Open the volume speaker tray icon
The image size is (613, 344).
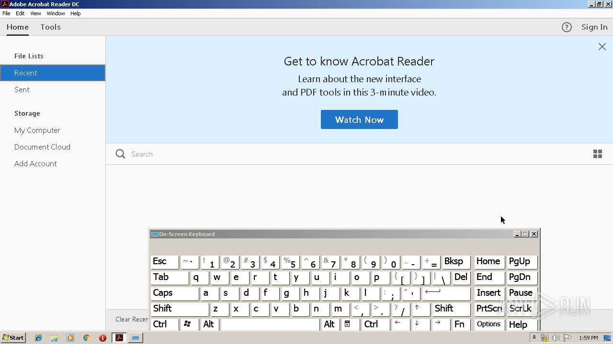point(556,338)
